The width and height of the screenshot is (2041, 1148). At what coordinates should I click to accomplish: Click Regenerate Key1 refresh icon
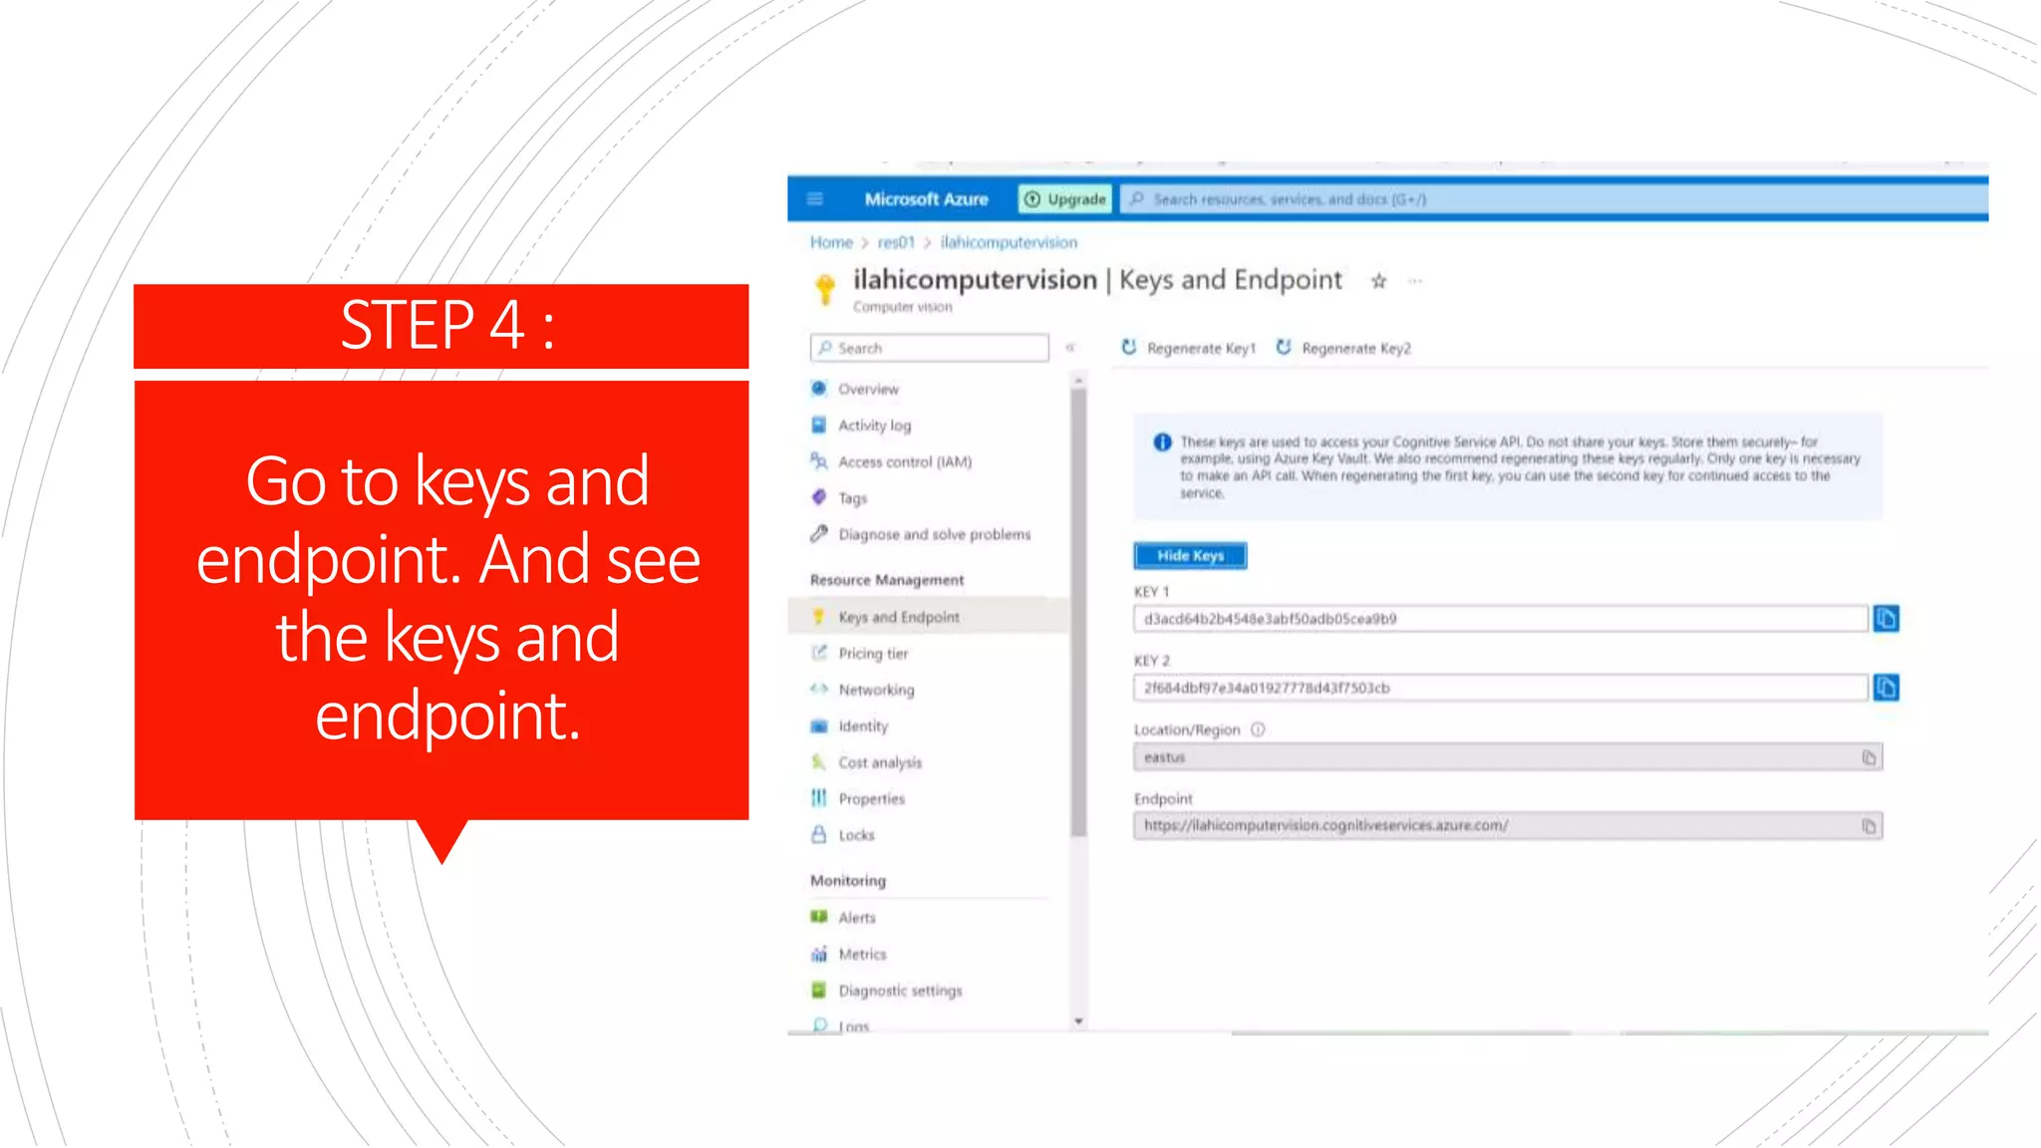pos(1129,348)
